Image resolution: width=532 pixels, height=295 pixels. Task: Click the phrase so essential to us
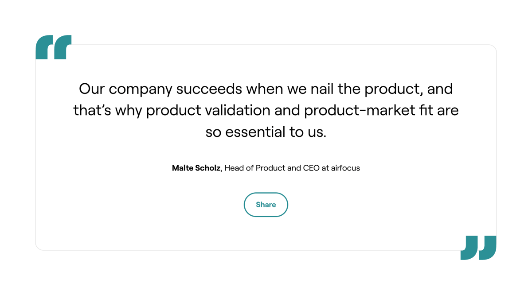tap(266, 132)
